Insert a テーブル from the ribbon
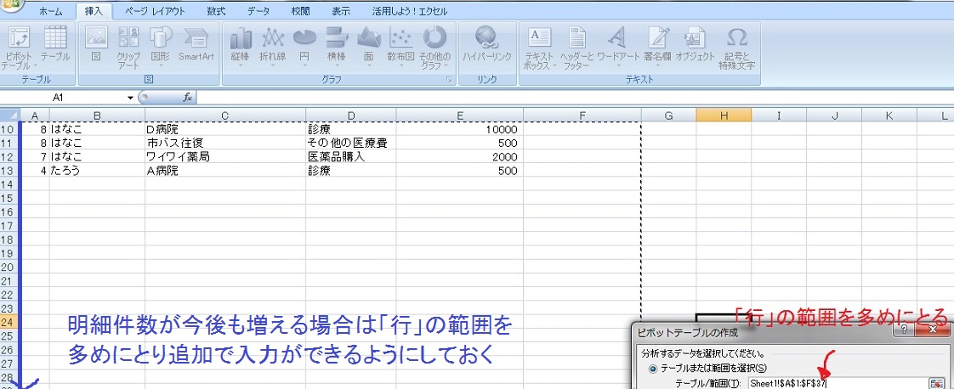This screenshot has height=389, width=954. (55, 44)
